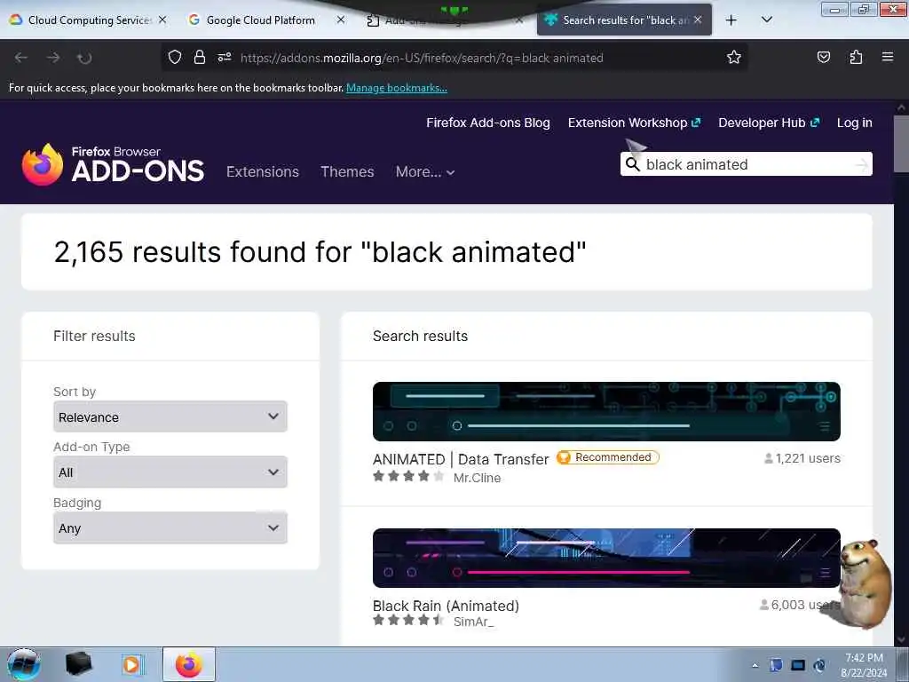
Task: Open the site permissions icon in address bar
Action: coord(225,57)
